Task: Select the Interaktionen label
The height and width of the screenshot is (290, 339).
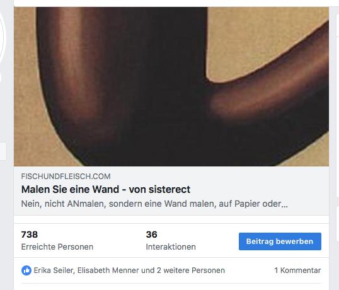Action: tap(171, 246)
